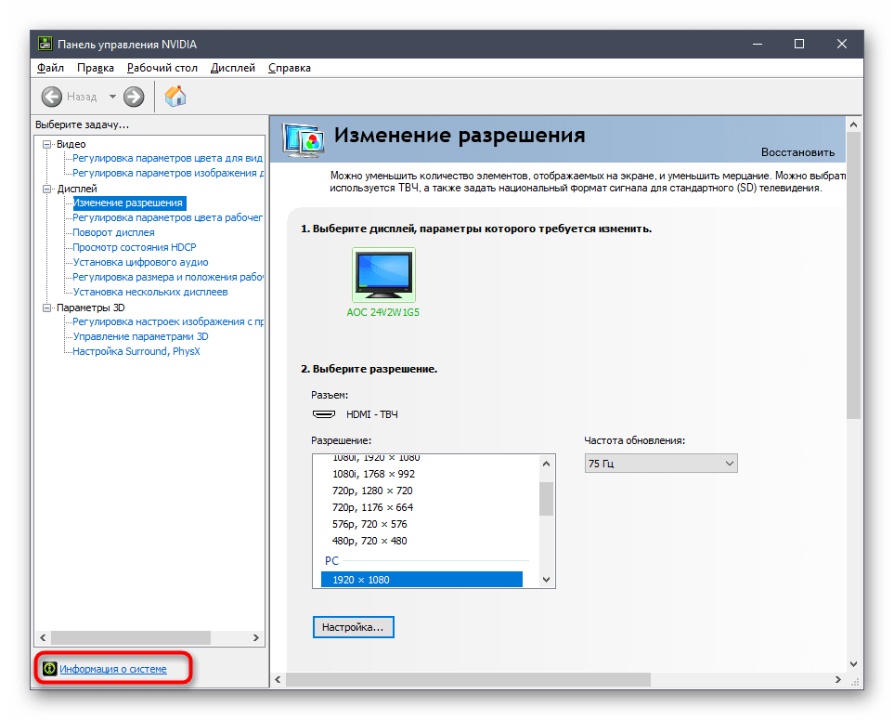Viewport: 894px width, 720px height.
Task: Collapse the Видео tree section
Action: (x=46, y=144)
